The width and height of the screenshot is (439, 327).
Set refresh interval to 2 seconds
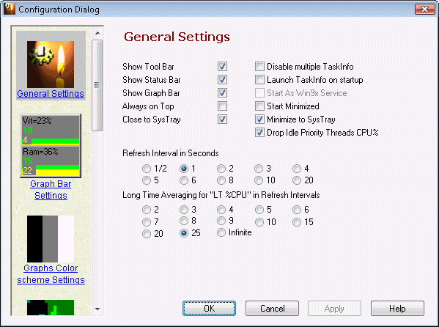click(221, 169)
